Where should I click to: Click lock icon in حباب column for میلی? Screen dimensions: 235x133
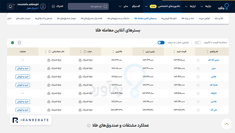[80, 68]
